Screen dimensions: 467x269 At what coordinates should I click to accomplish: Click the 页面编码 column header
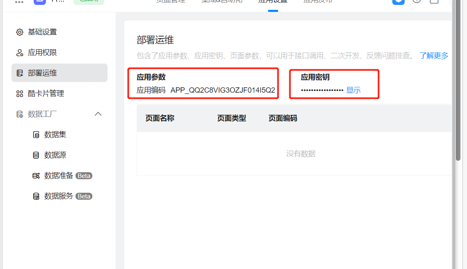(x=283, y=118)
